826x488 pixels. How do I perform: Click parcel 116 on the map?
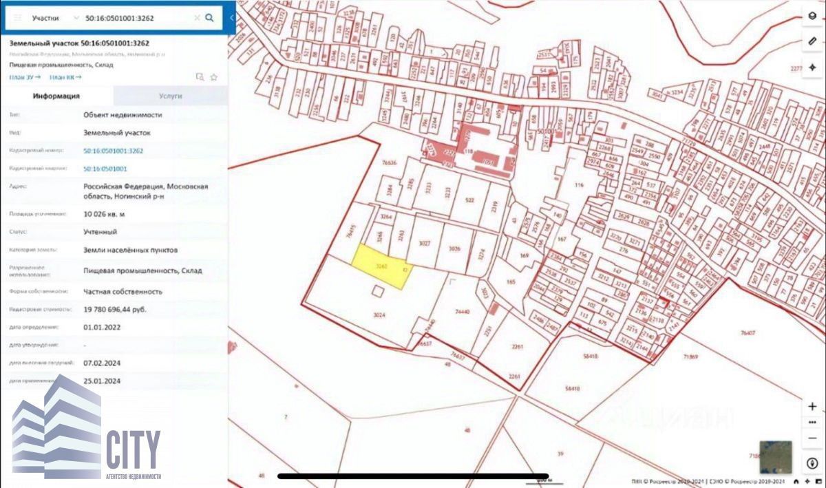[x=578, y=185]
